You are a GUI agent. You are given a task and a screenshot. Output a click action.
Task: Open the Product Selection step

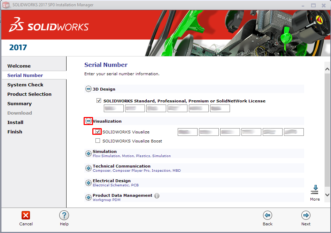[29, 94]
